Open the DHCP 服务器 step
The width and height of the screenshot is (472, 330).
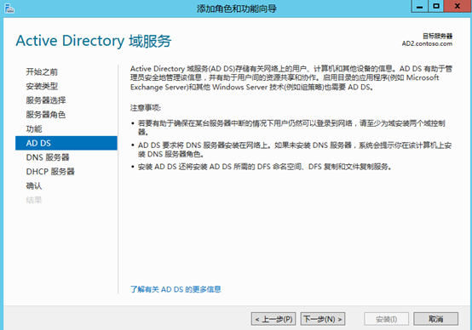coord(50,172)
